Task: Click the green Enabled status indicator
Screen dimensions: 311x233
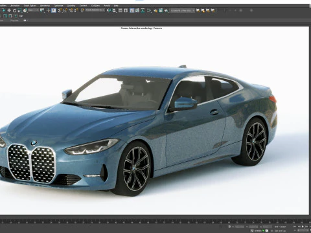Action: point(264,230)
